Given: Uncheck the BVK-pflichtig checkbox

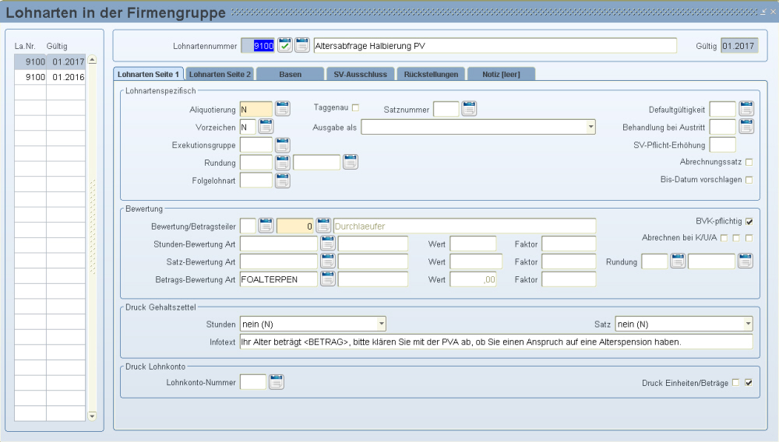Looking at the screenshot, I should 749,222.
